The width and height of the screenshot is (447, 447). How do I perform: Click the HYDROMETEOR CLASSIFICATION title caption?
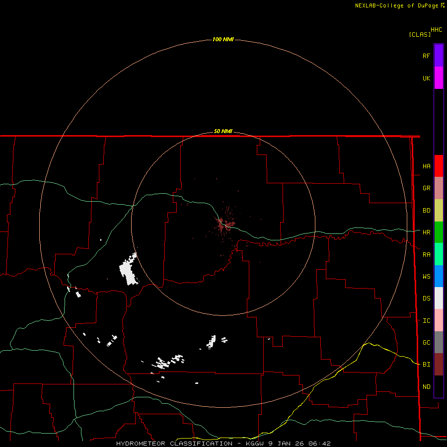[x=174, y=444]
